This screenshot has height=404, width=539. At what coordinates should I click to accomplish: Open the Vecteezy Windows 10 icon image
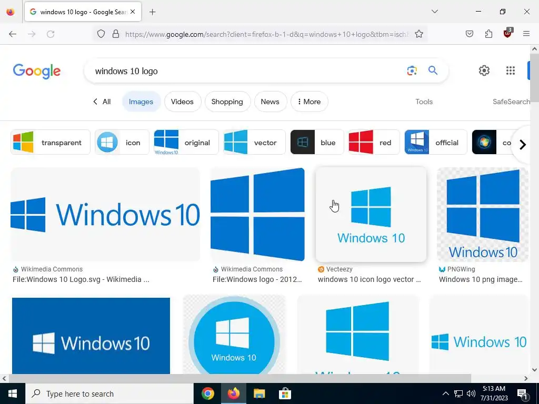click(371, 215)
